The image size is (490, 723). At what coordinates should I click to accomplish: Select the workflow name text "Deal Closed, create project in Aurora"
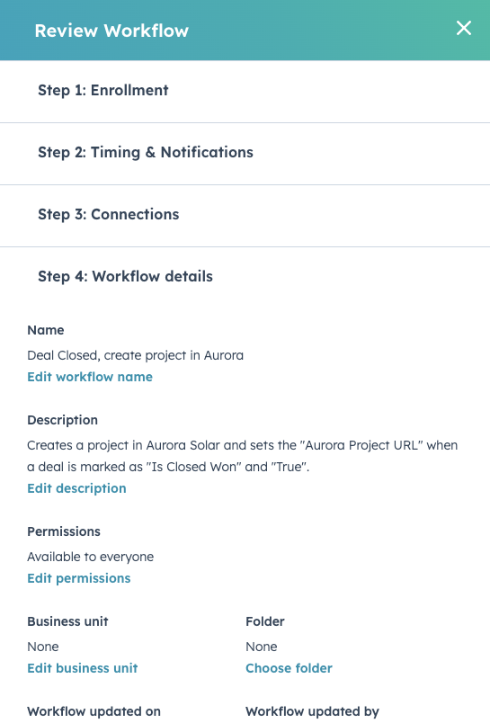[x=135, y=355]
